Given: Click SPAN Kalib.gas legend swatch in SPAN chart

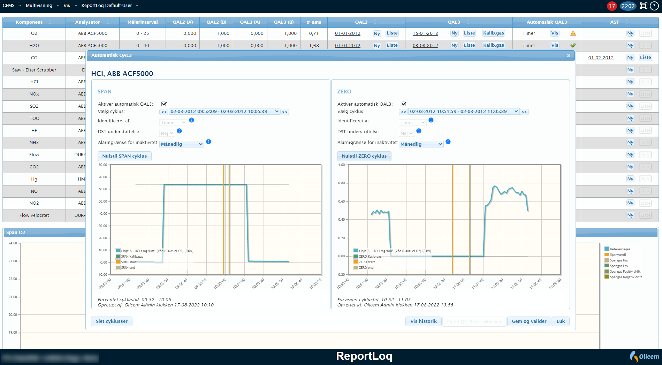Looking at the screenshot, I should [118, 257].
